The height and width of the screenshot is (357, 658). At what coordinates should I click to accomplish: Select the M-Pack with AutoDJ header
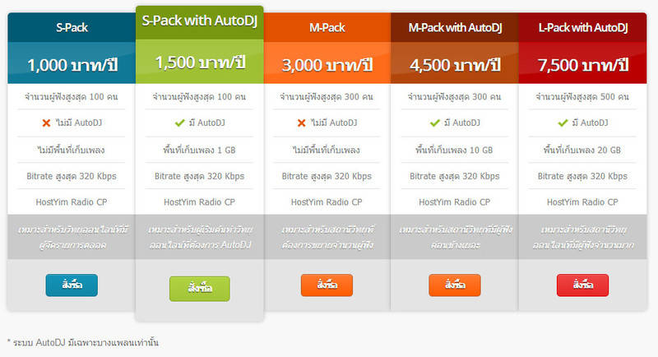pyautogui.click(x=455, y=28)
